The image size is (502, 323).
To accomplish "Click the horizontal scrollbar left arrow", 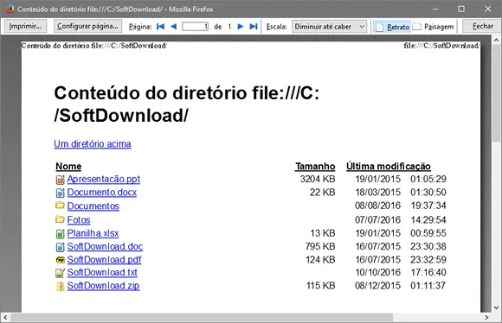I will pyautogui.click(x=5, y=318).
